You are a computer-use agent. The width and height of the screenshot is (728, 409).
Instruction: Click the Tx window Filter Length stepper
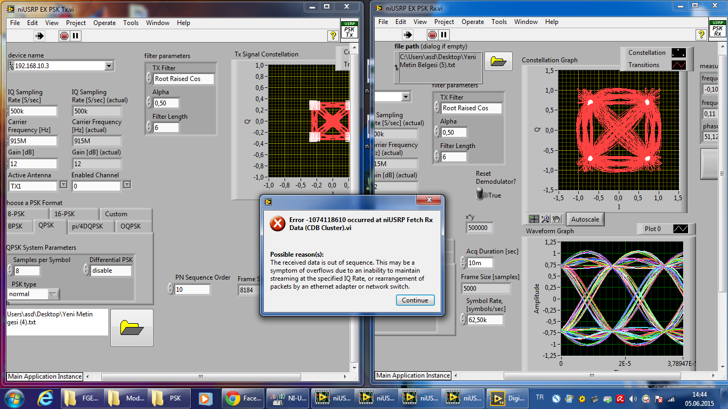pyautogui.click(x=149, y=127)
